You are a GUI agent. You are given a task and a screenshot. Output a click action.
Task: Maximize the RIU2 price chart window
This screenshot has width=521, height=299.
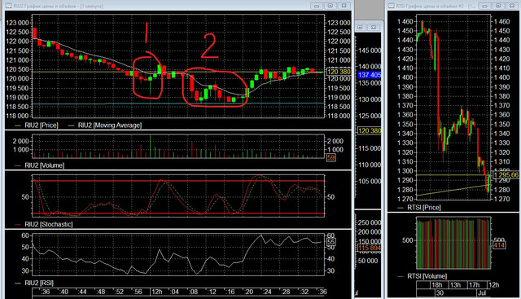(x=331, y=6)
